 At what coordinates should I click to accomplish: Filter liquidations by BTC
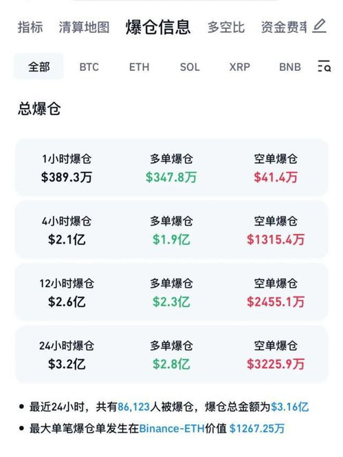89,67
